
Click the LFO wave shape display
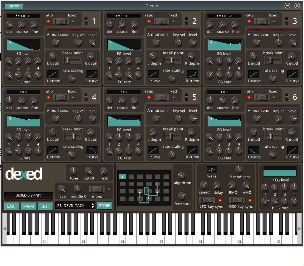pyautogui.click(x=212, y=170)
